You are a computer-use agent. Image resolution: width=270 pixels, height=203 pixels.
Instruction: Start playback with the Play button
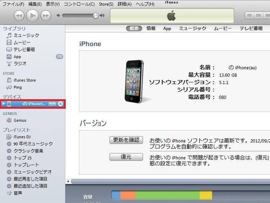click(x=32, y=16)
